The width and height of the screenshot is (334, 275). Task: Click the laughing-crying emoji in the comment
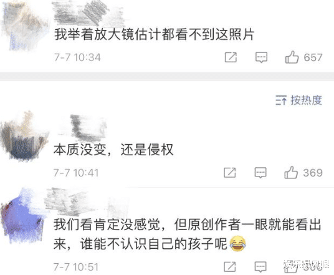237,243
